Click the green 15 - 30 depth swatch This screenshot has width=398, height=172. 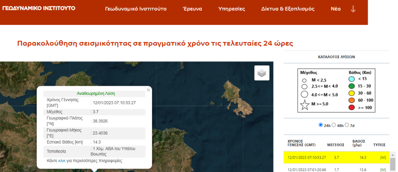[x=352, y=86]
